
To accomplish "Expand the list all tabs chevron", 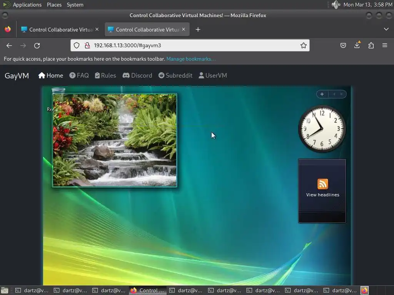I will click(x=386, y=29).
